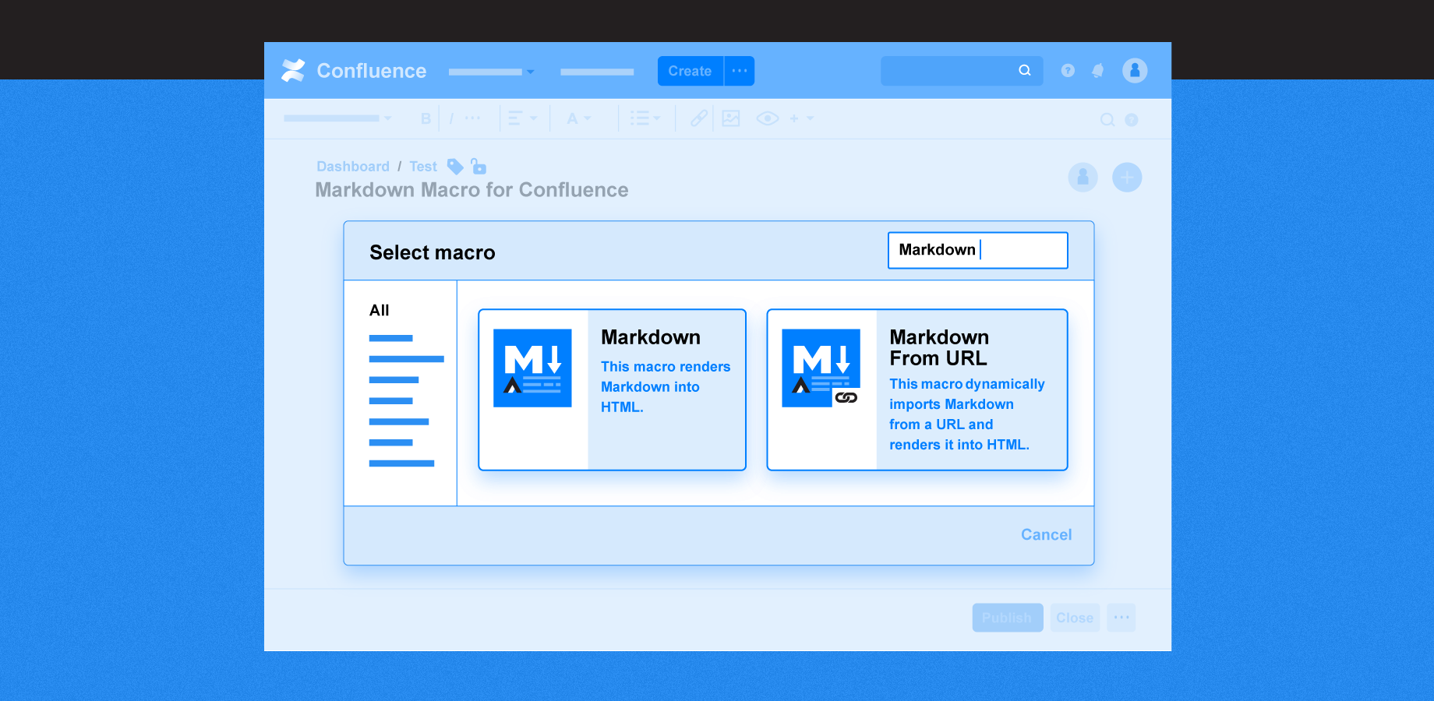Click "This macro renders Markdown into HTML." description
Viewport: 1434px width, 701px height.
coord(666,387)
